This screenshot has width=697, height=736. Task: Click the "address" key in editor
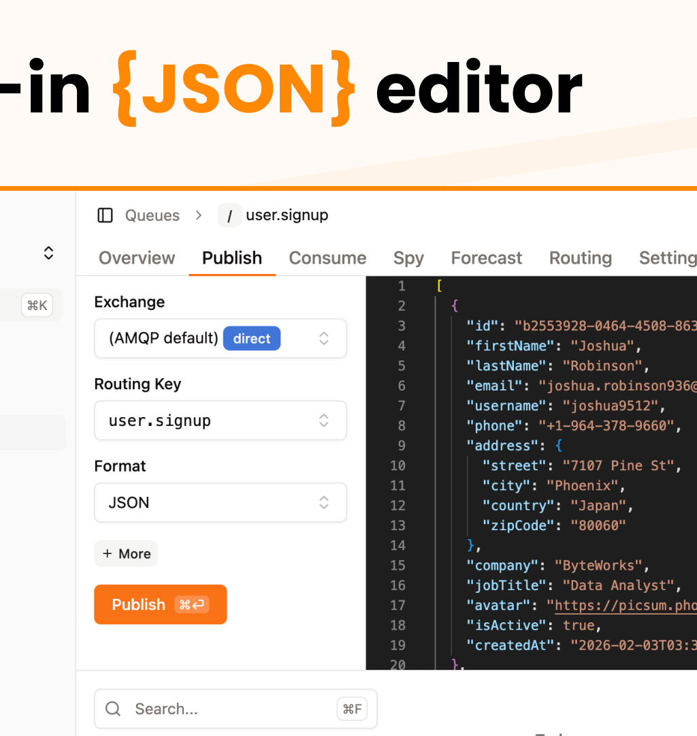502,446
